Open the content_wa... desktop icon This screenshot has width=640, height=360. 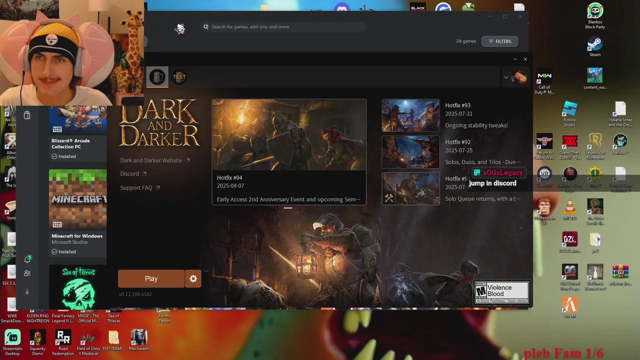click(x=595, y=79)
